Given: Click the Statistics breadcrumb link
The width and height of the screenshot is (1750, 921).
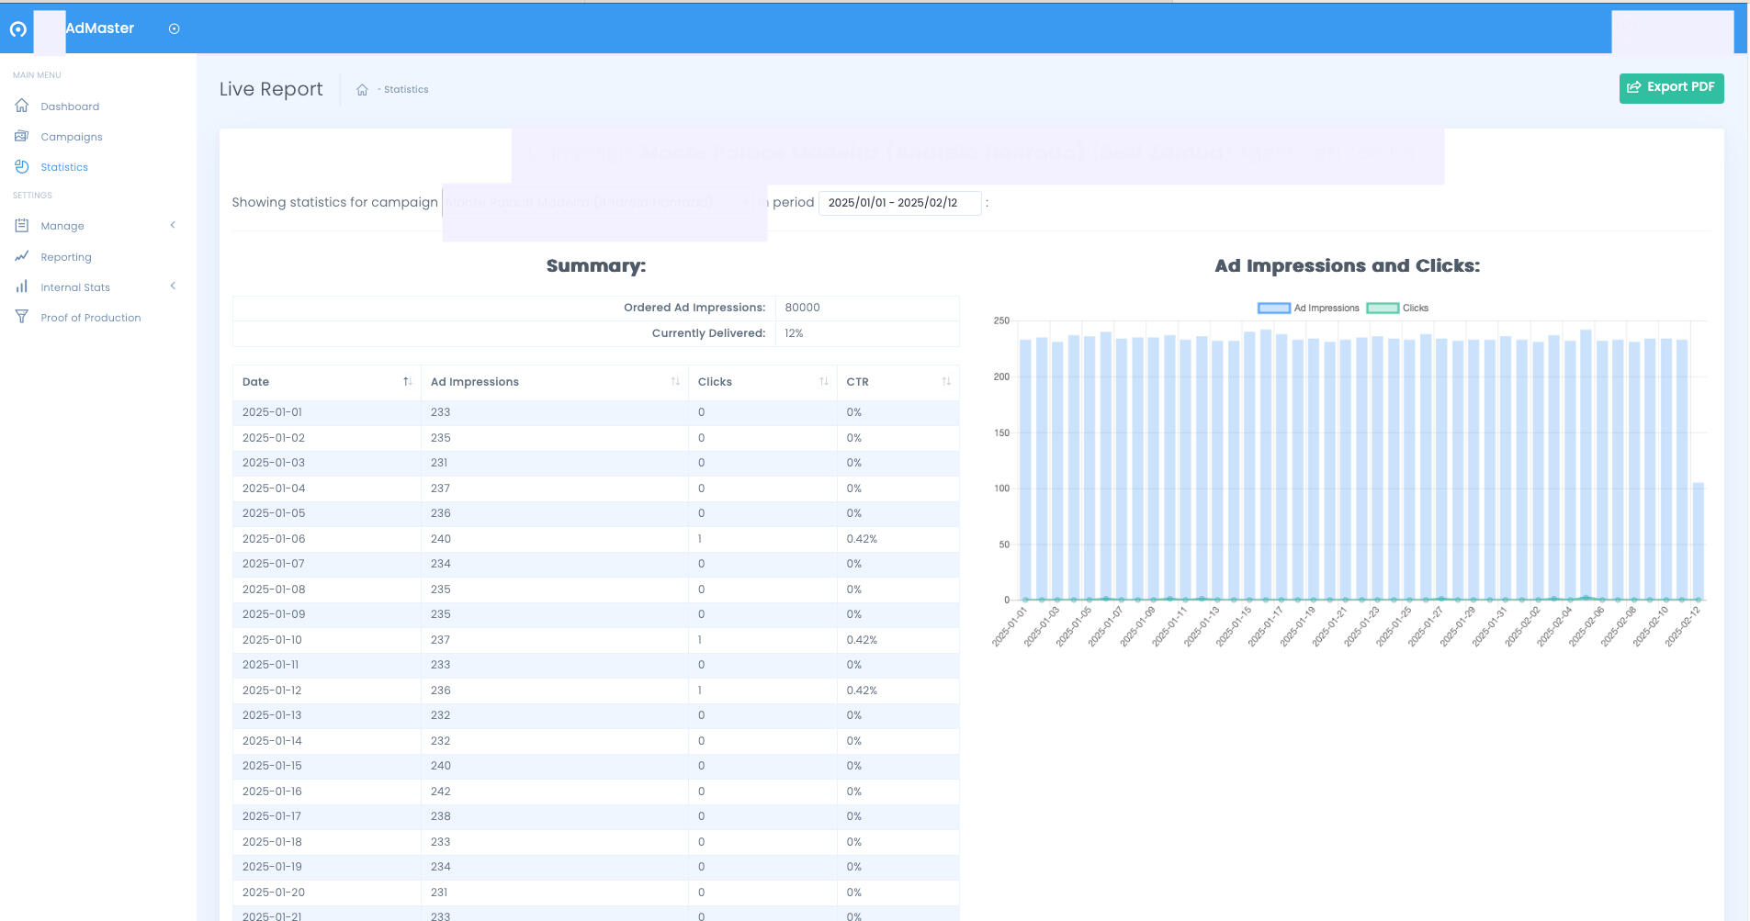Looking at the screenshot, I should pyautogui.click(x=406, y=90).
